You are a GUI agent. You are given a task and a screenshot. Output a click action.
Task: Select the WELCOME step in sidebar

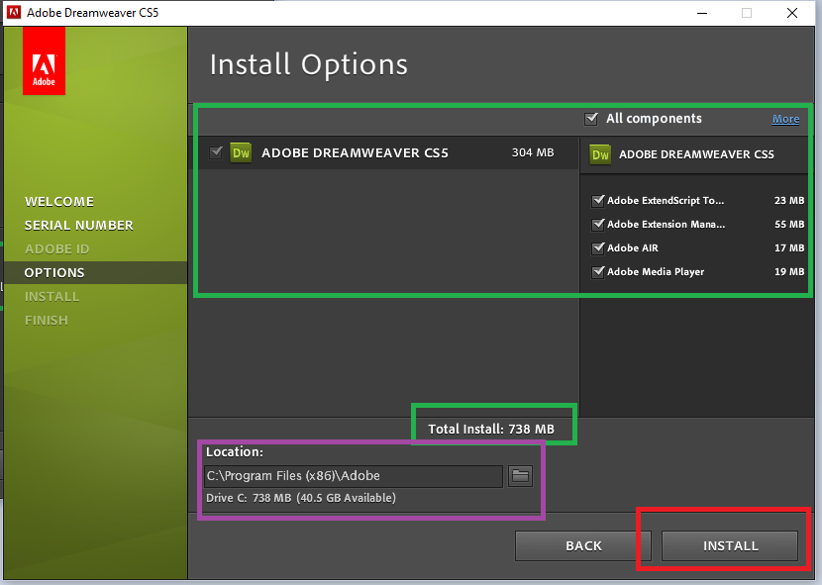pyautogui.click(x=59, y=201)
